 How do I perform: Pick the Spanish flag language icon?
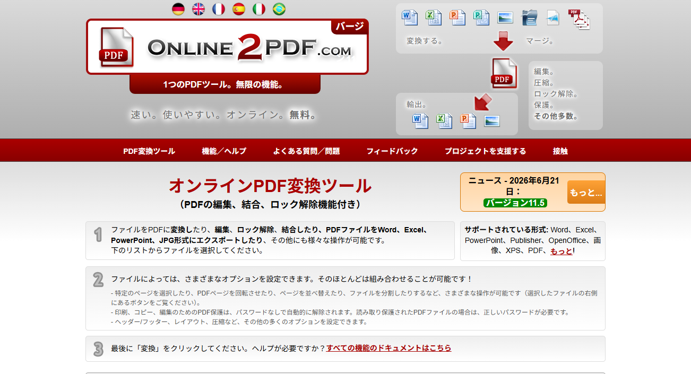(x=239, y=9)
